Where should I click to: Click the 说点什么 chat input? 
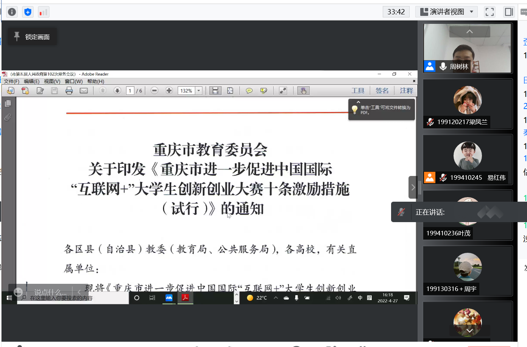[50, 292]
